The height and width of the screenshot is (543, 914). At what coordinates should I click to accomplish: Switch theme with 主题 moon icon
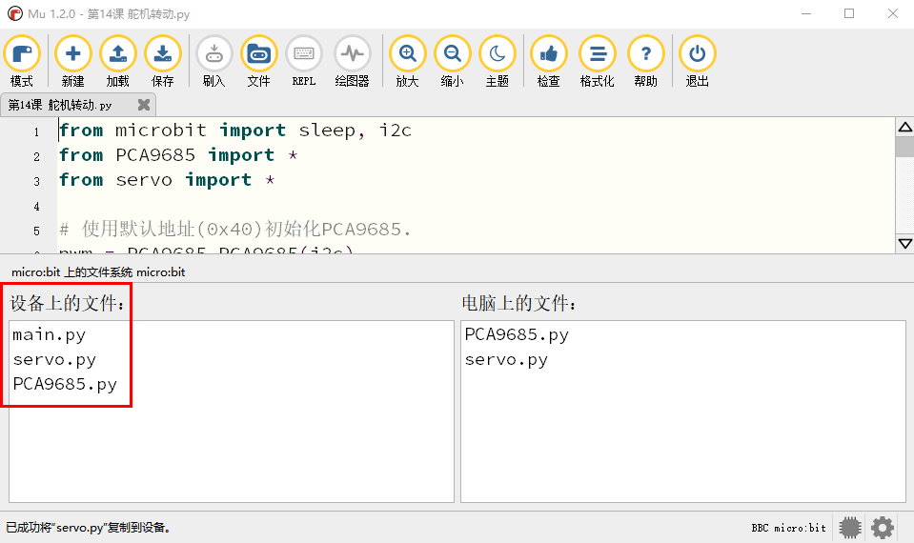(498, 61)
